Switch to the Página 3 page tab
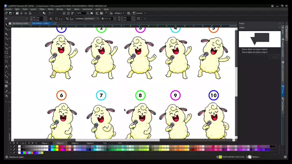 tap(75, 143)
